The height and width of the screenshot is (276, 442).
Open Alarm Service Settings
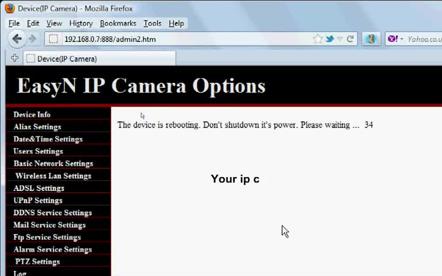click(x=52, y=250)
